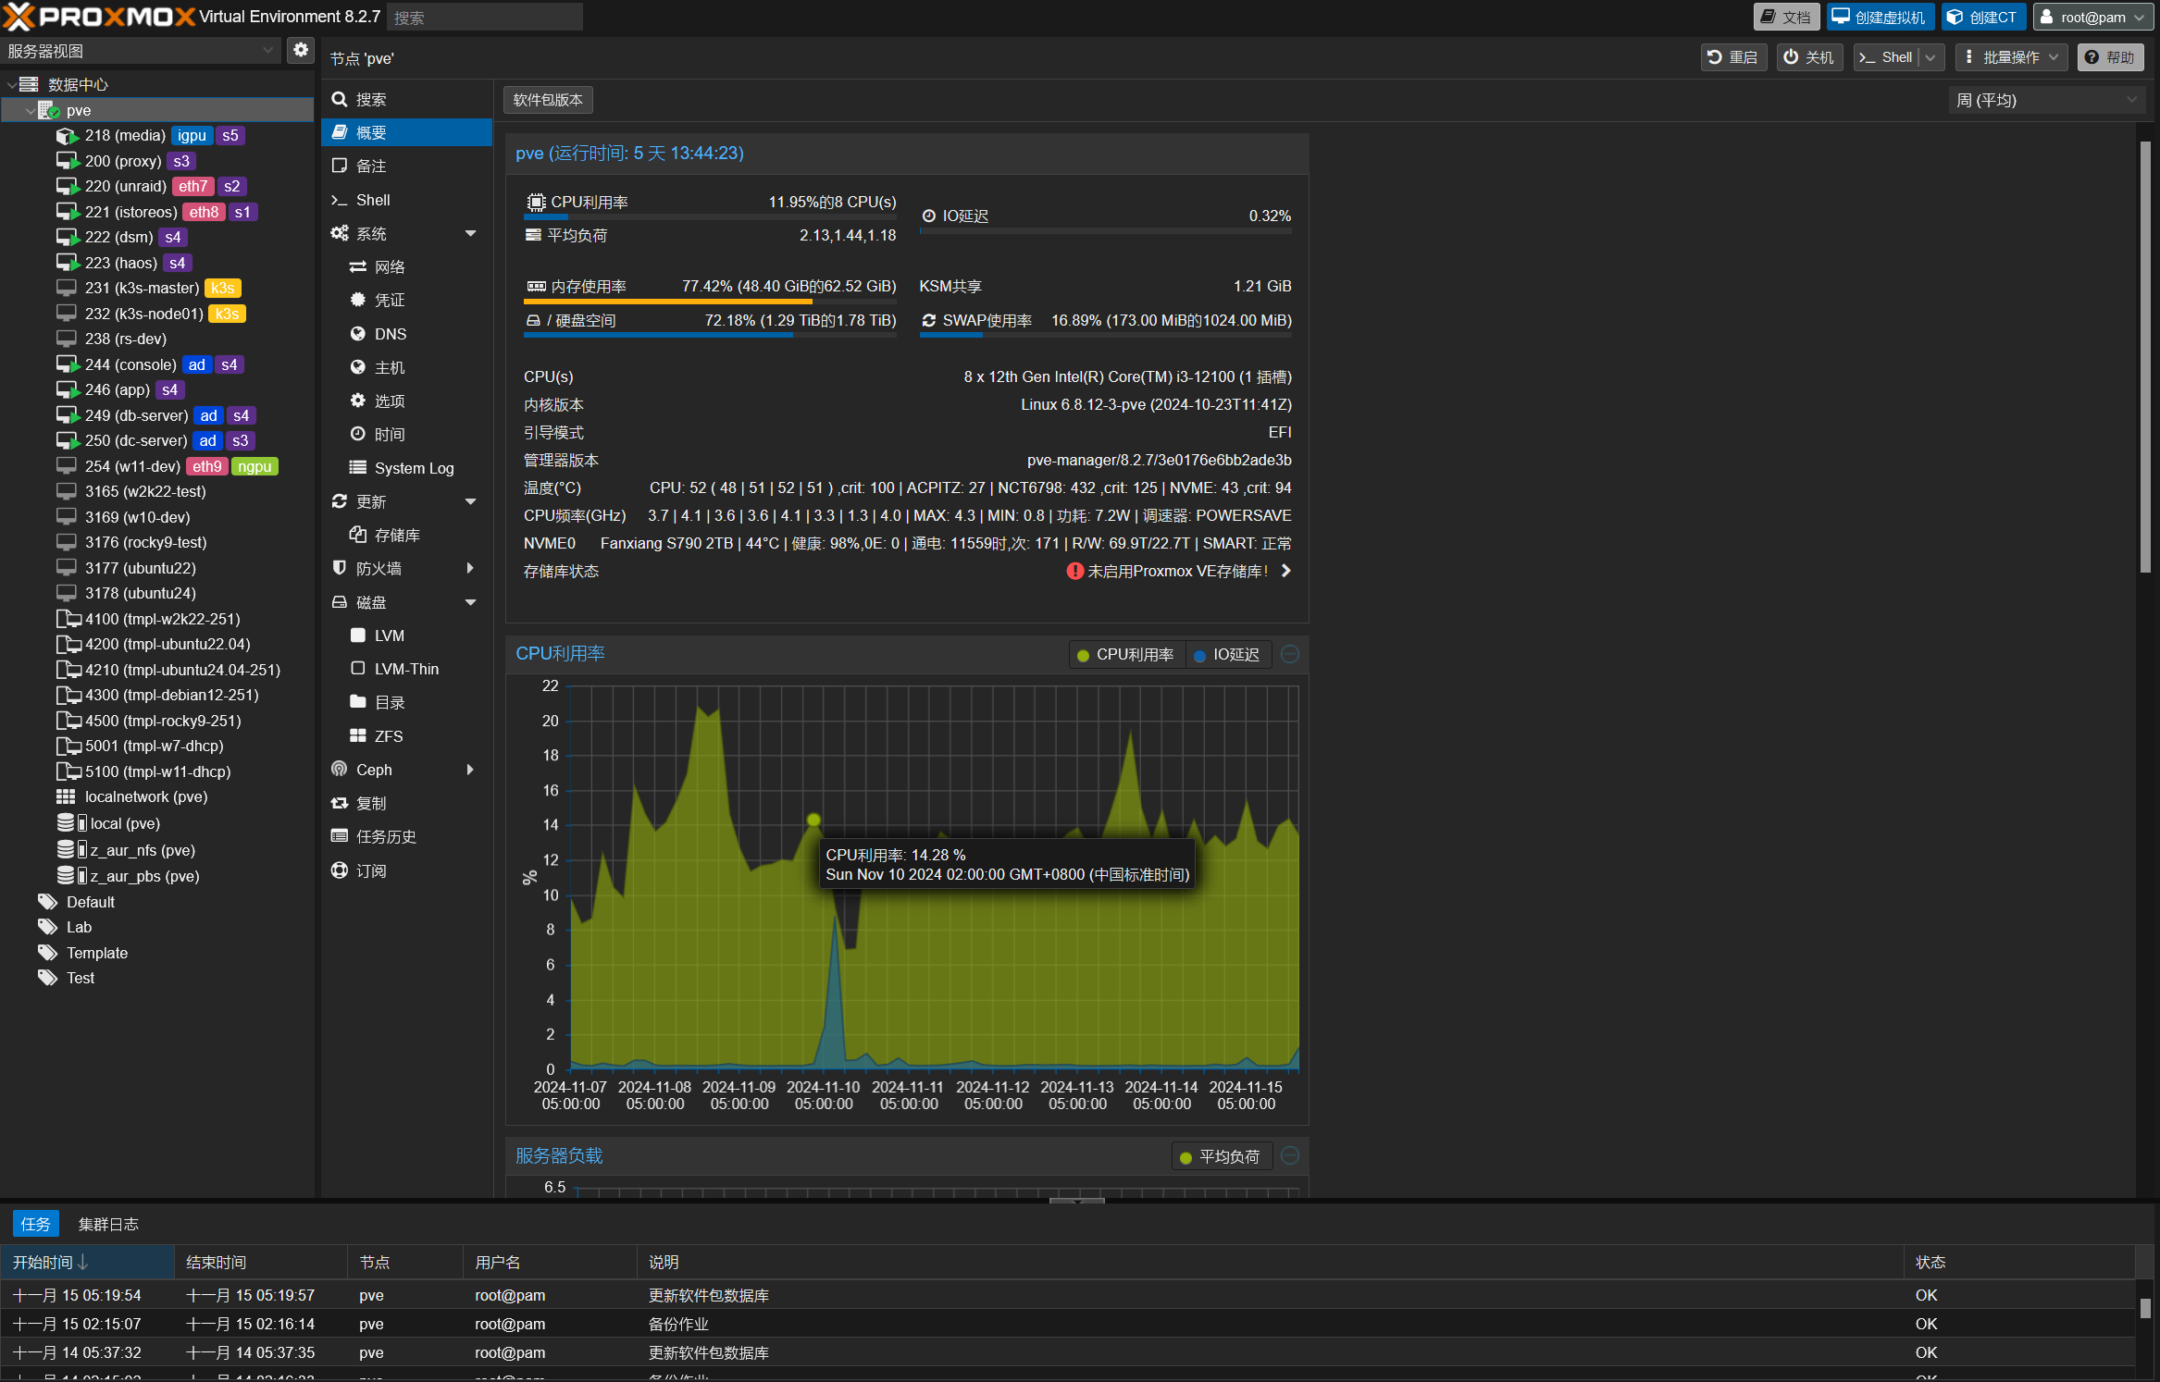
Task: Click the server view gear settings icon
Action: tap(301, 51)
